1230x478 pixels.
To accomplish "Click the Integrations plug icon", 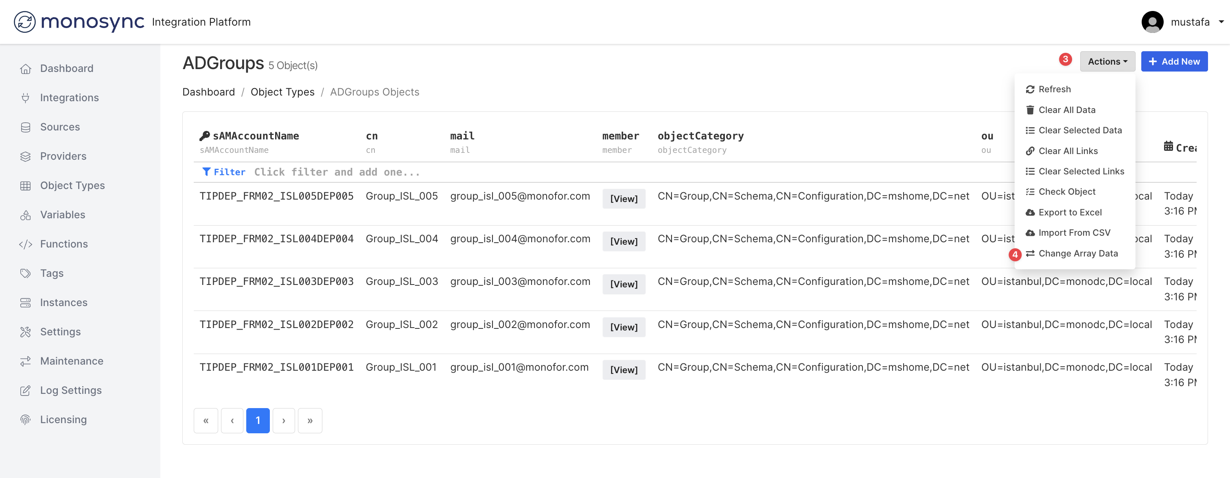I will pyautogui.click(x=25, y=98).
